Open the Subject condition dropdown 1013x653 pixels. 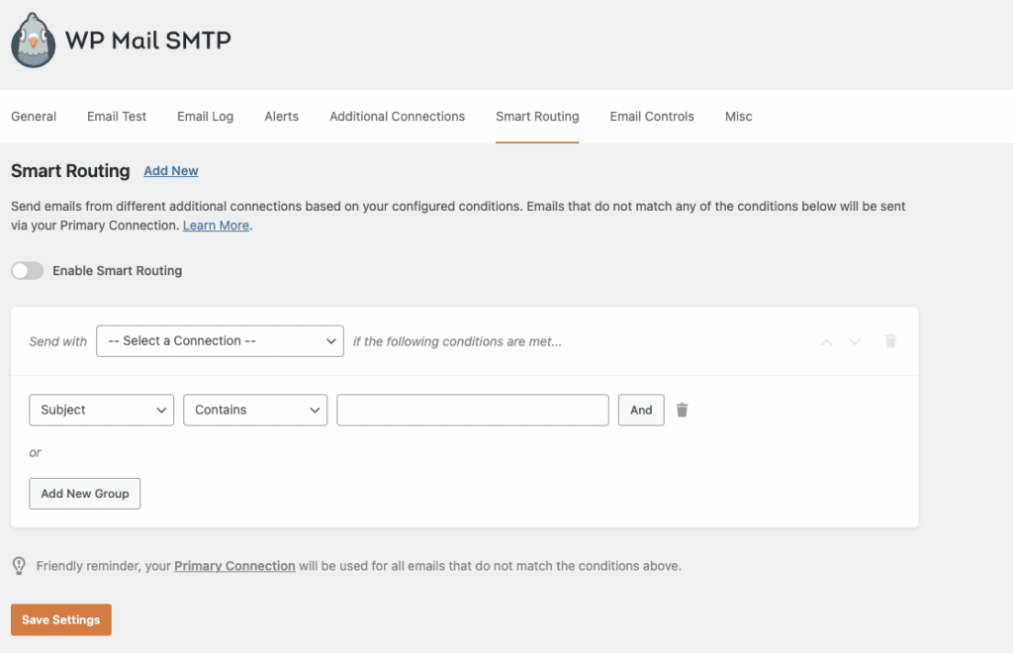pos(101,409)
